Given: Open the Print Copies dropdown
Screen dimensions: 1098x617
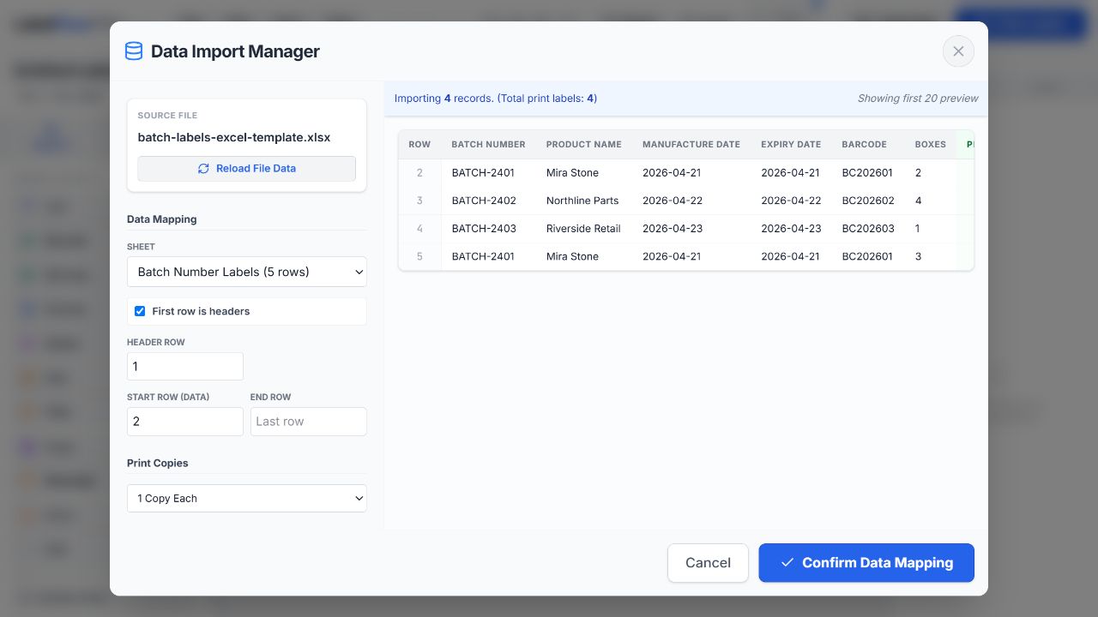Looking at the screenshot, I should [247, 498].
